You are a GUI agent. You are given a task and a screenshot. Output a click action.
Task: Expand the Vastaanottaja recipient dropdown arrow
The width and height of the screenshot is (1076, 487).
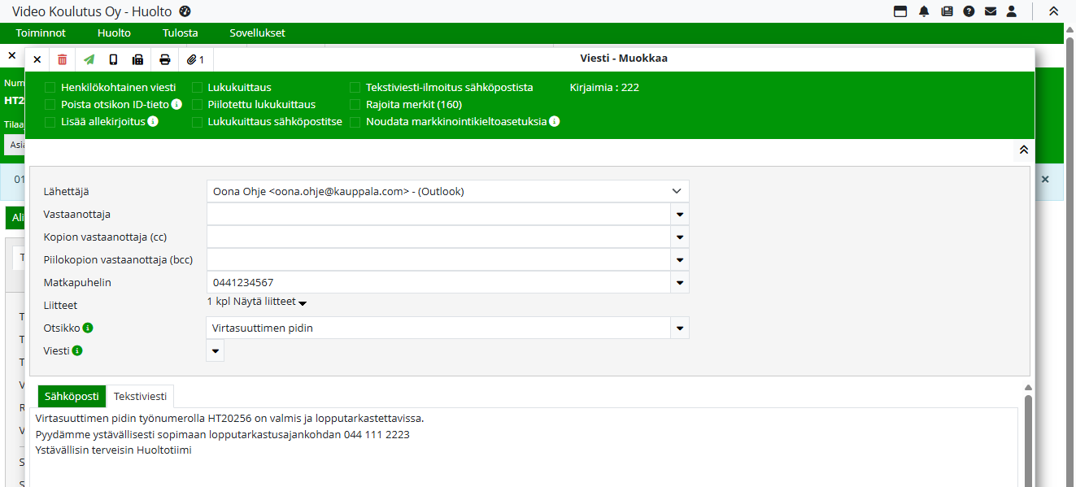(x=679, y=215)
